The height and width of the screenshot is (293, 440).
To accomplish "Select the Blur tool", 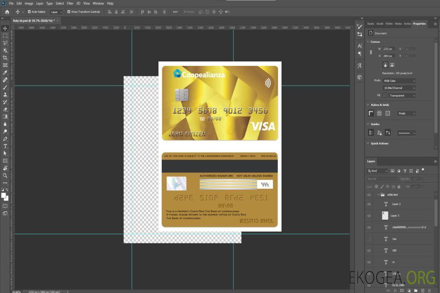I will click(x=5, y=124).
